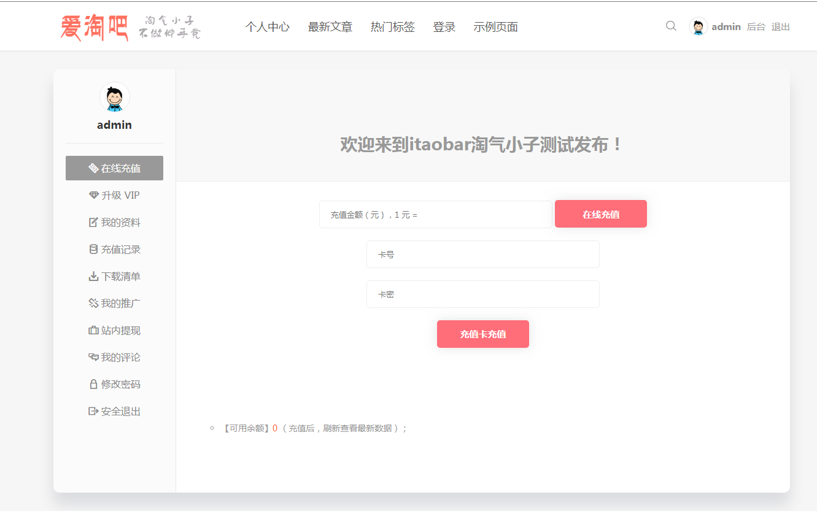Click the exit icon beside 安全退出

(93, 411)
